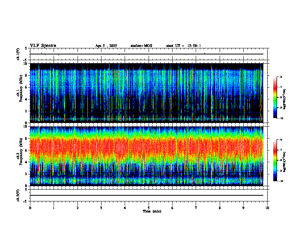Click the ch.3 voltage waveform trace
Screen dimensions: 301x233
147,195
